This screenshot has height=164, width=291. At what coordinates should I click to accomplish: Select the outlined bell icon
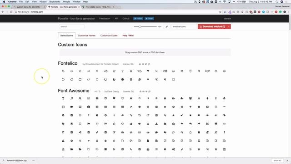coord(191,133)
